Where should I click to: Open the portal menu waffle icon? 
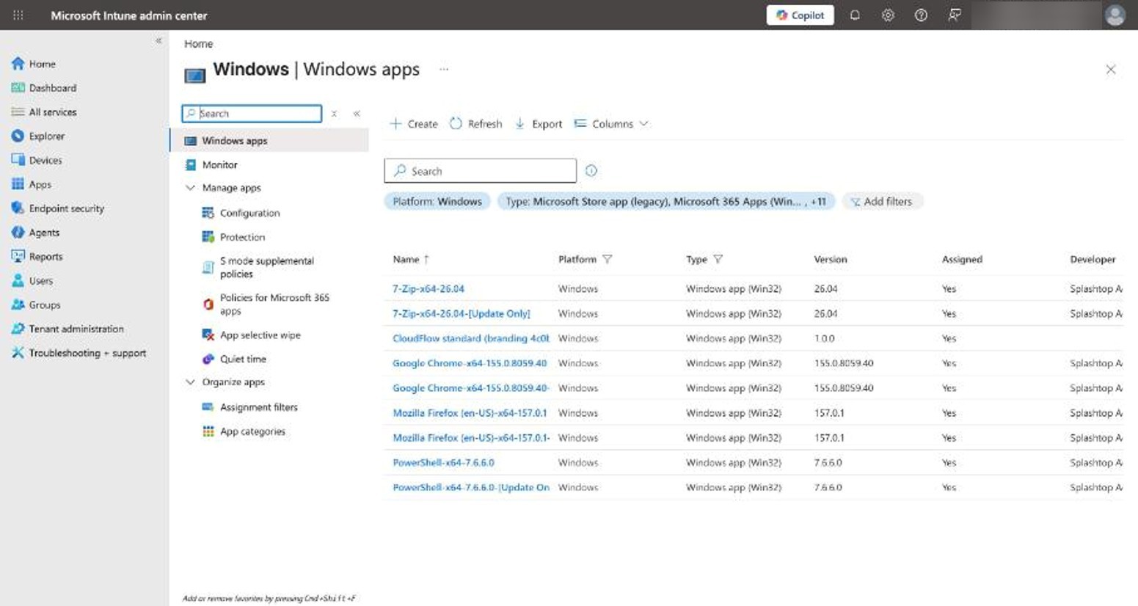(x=18, y=15)
